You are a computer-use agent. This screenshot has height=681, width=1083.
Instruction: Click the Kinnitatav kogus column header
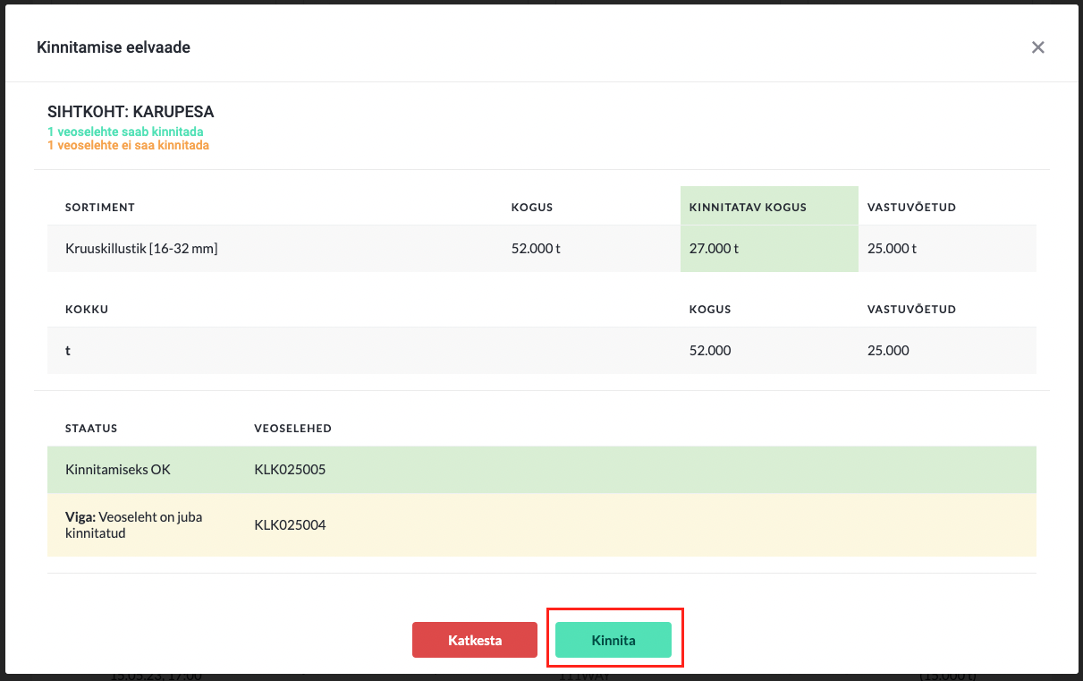(748, 208)
